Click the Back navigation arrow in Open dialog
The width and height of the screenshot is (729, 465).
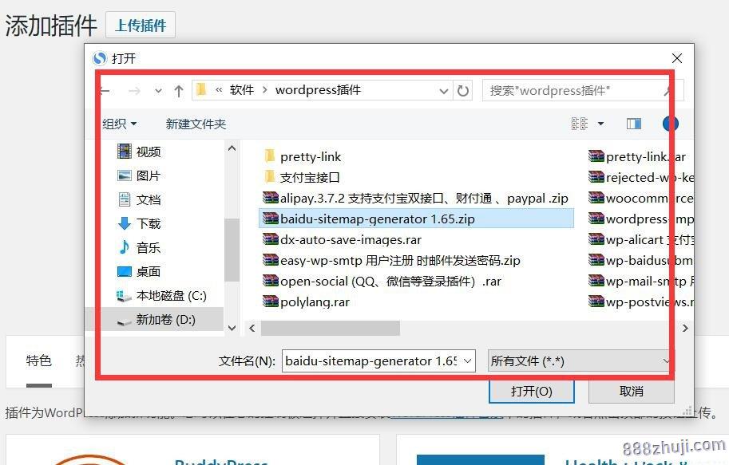[x=105, y=91]
